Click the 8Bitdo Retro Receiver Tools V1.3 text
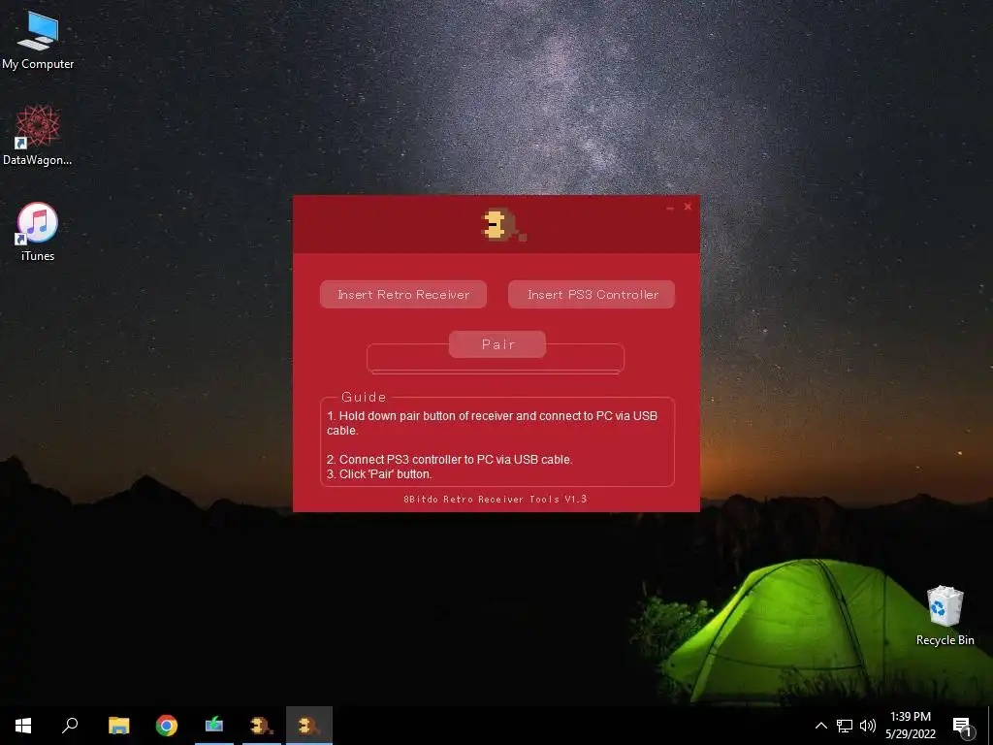This screenshot has width=993, height=745. (x=496, y=500)
